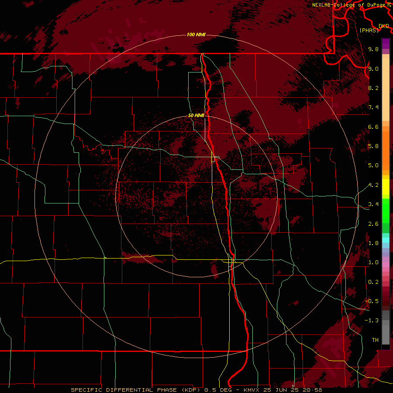Pick the pink color bar segment
Screen dimensions: 393x393
coord(386,265)
